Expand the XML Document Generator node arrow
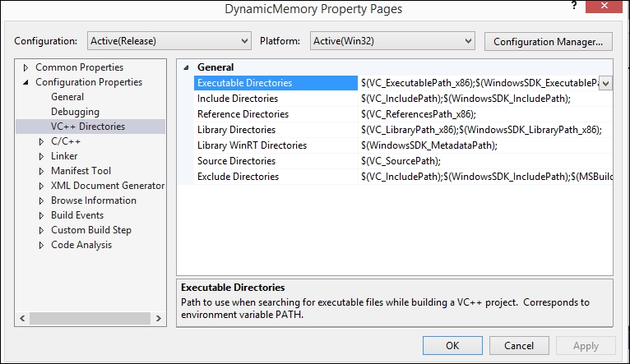Viewport: 630px width, 364px height. coord(41,186)
